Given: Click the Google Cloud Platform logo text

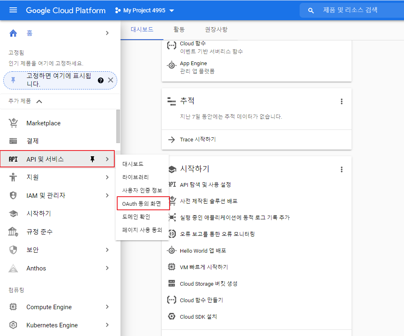Looking at the screenshot, I should pos(66,10).
